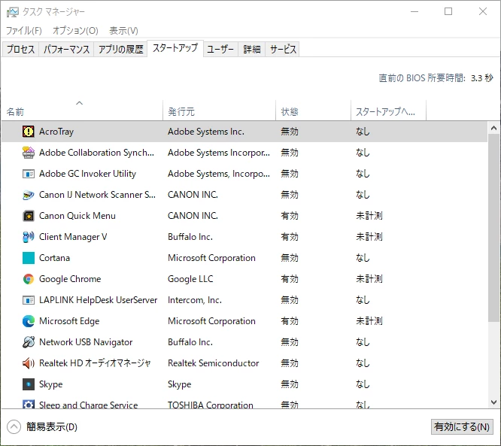Open the ファイル(F) menu

point(24,31)
